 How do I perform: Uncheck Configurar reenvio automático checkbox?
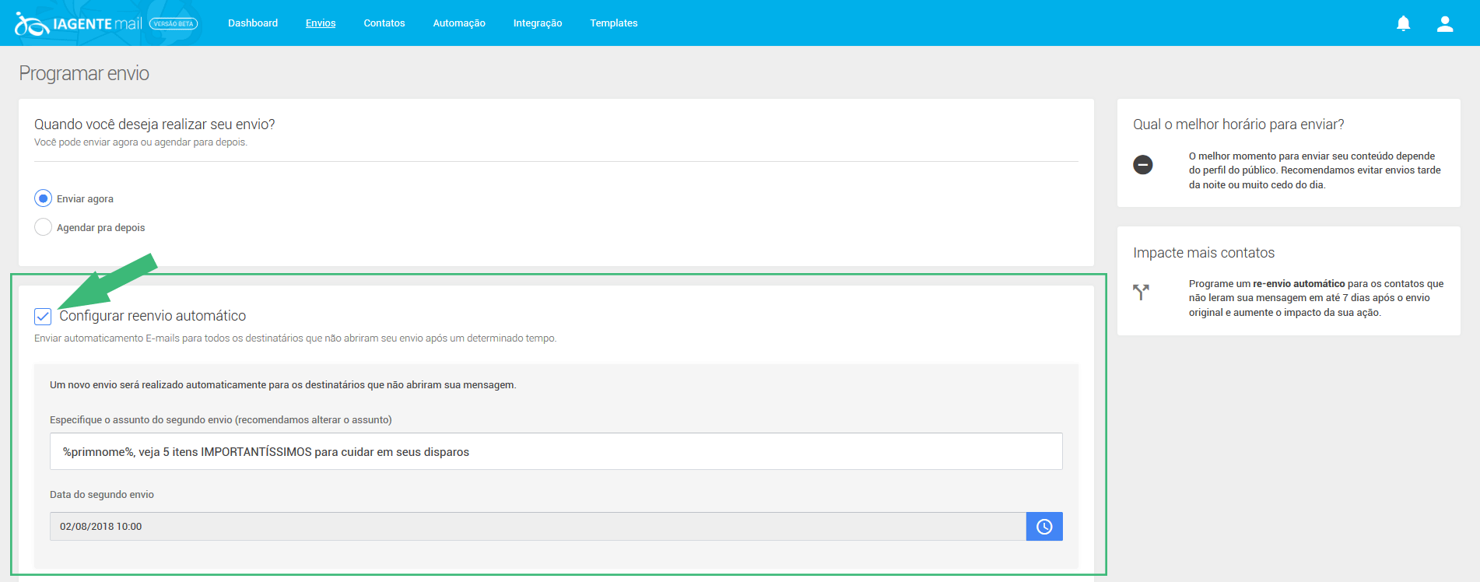pyautogui.click(x=43, y=316)
